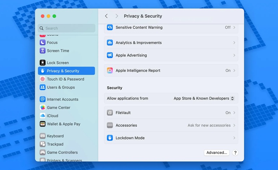Open Game Center settings label

58,107
